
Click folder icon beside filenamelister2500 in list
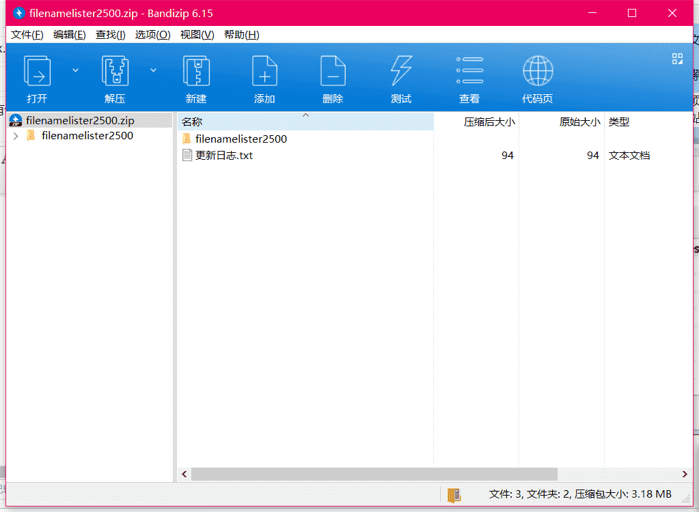(187, 139)
